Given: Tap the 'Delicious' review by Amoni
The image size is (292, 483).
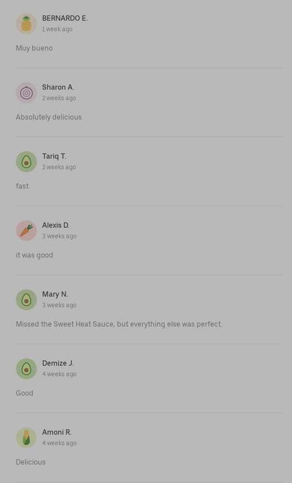Looking at the screenshot, I should tap(31, 462).
